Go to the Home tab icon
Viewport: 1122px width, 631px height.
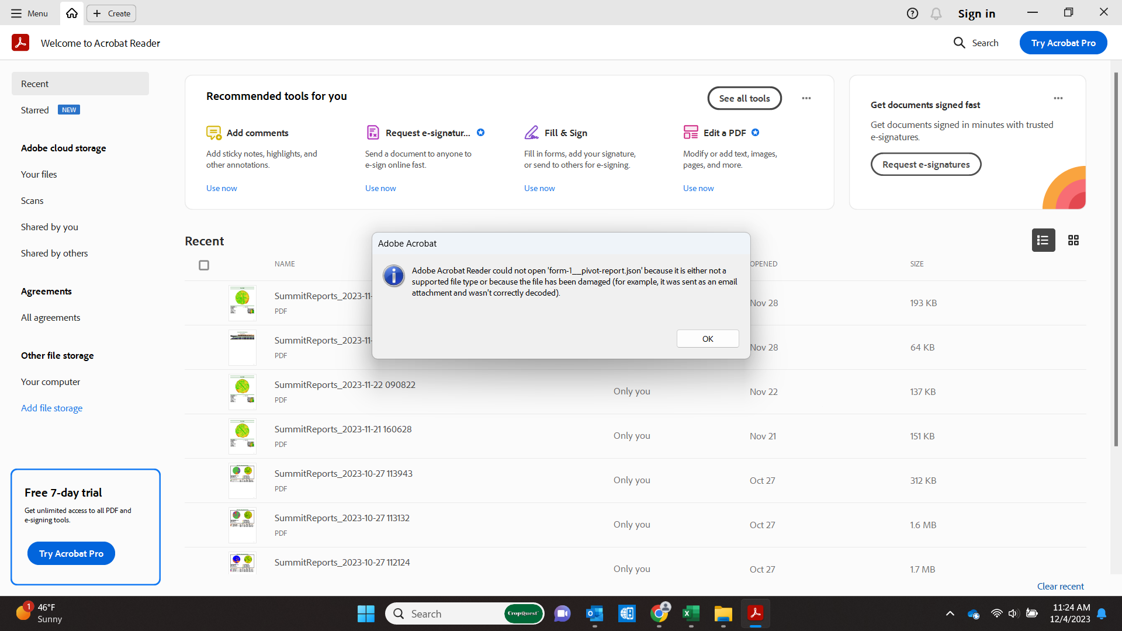tap(72, 13)
